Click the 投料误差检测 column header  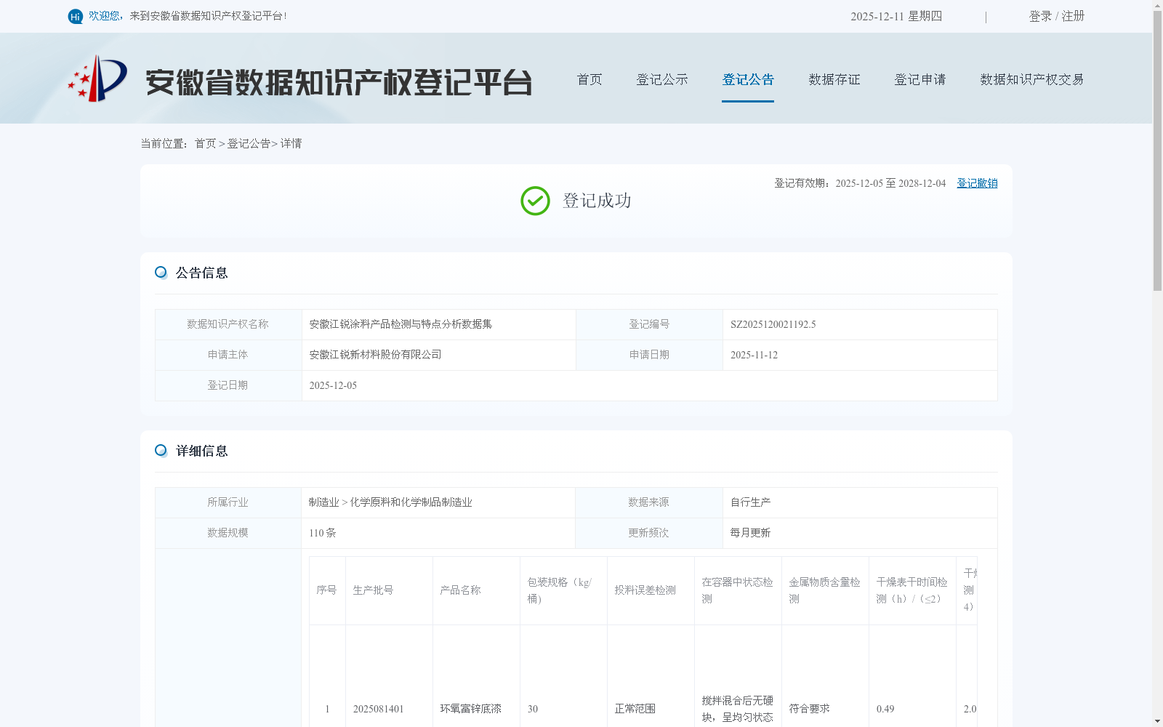(x=651, y=590)
